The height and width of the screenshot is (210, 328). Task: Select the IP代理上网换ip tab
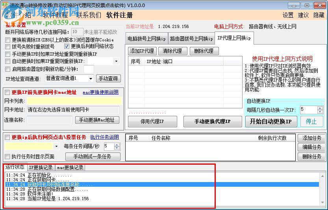(x=234, y=38)
